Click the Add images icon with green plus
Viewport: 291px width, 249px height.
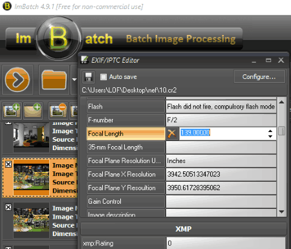point(12,111)
